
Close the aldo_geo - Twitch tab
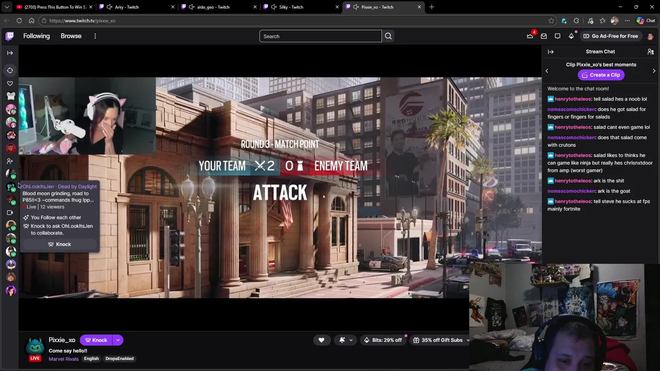pyautogui.click(x=255, y=7)
